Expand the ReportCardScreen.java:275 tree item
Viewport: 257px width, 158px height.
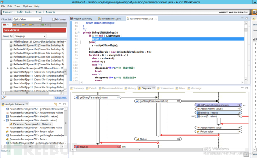pyautogui.click(x=8, y=68)
